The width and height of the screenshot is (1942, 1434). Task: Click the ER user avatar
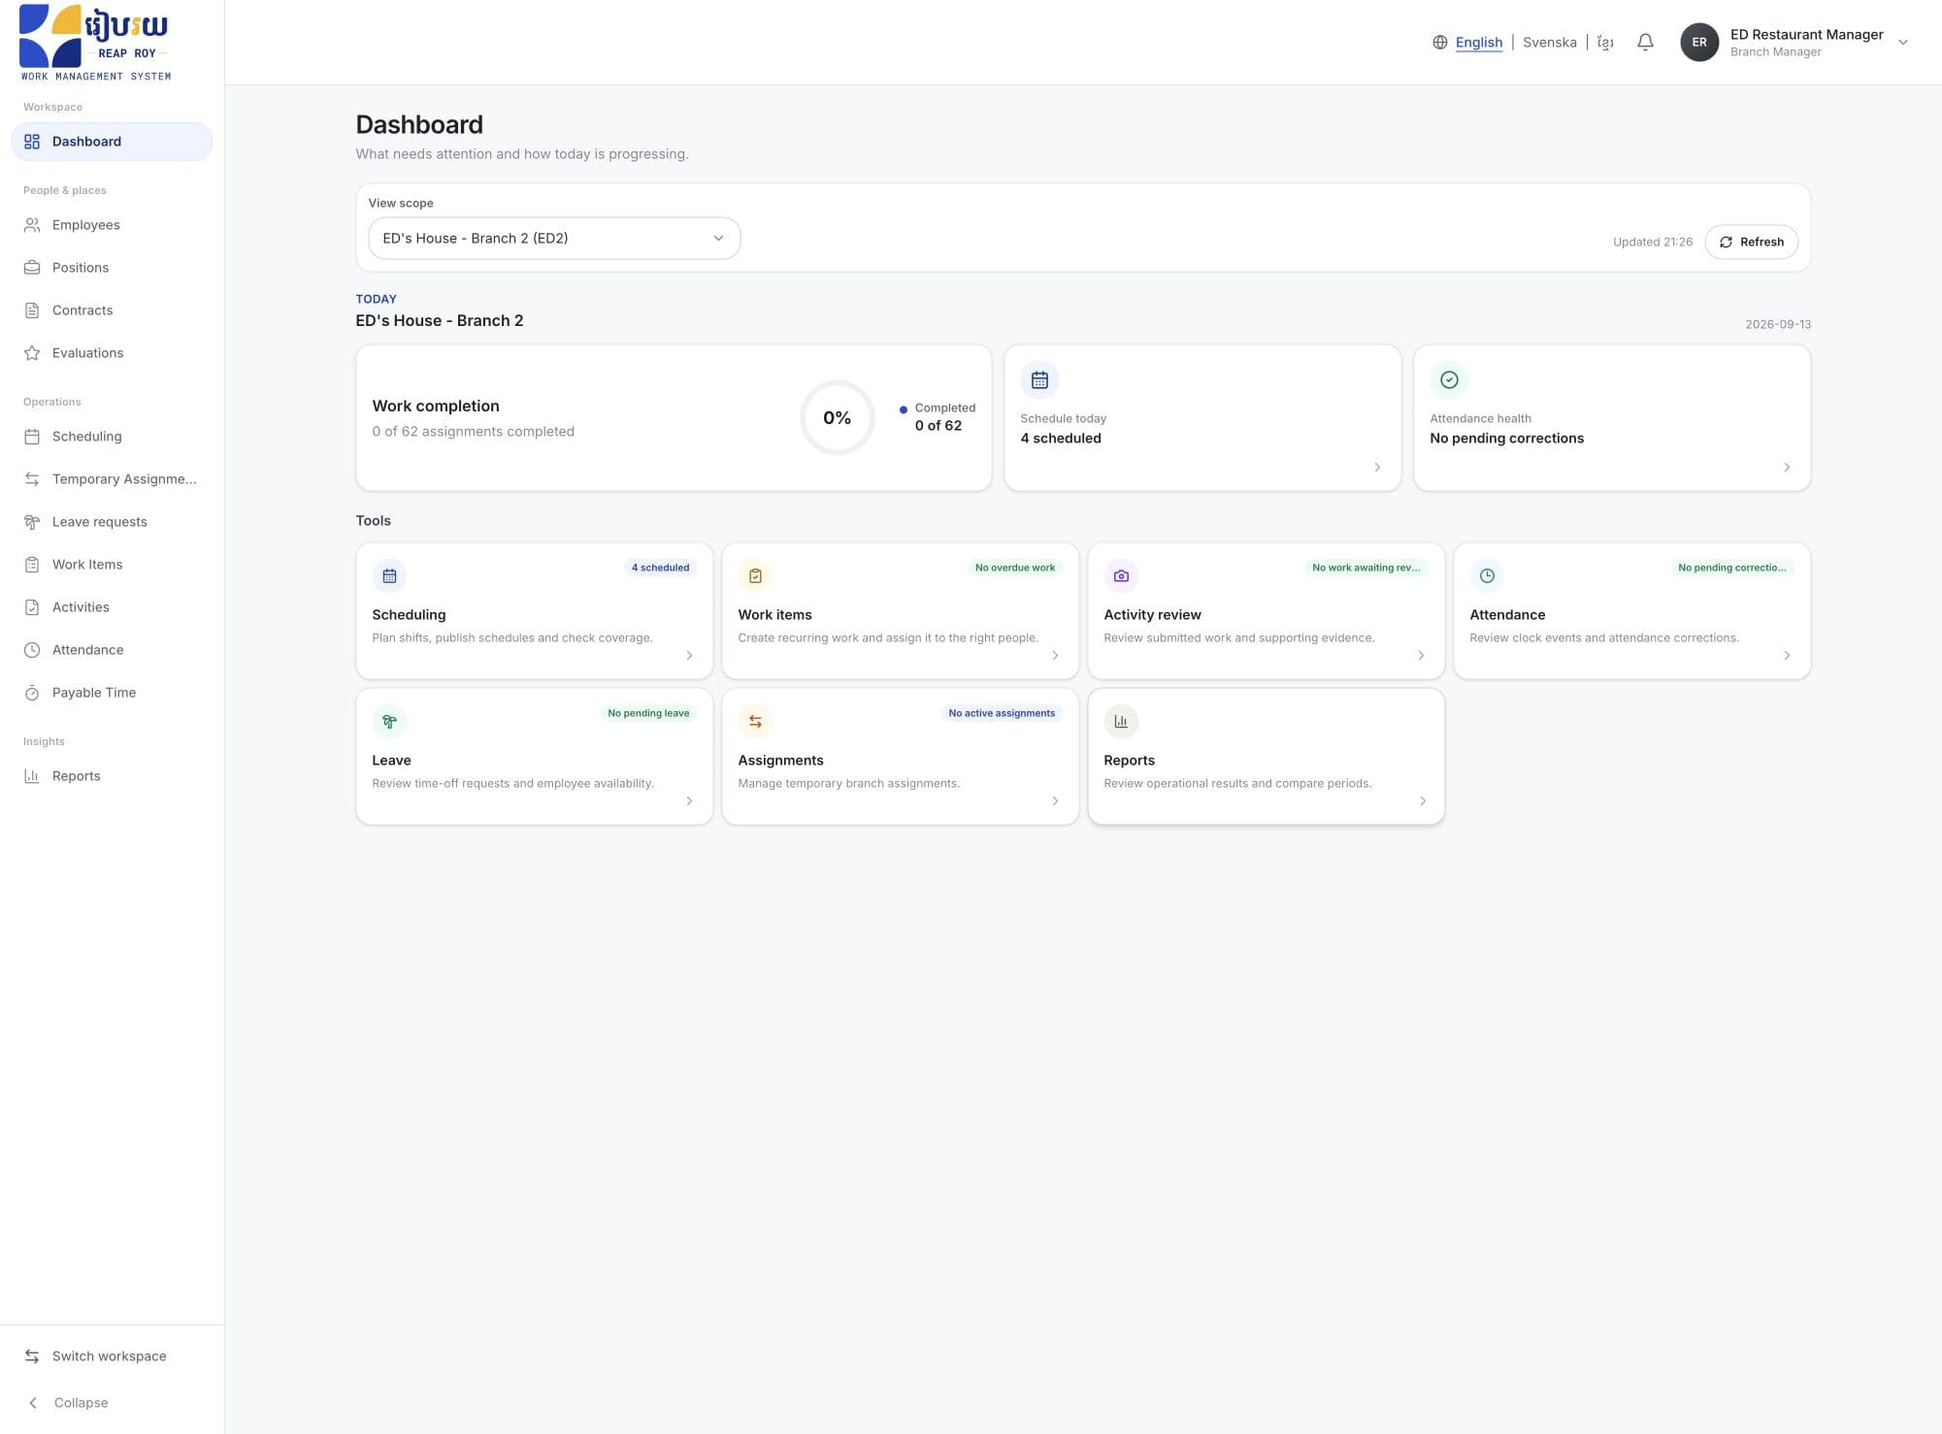tap(1699, 42)
